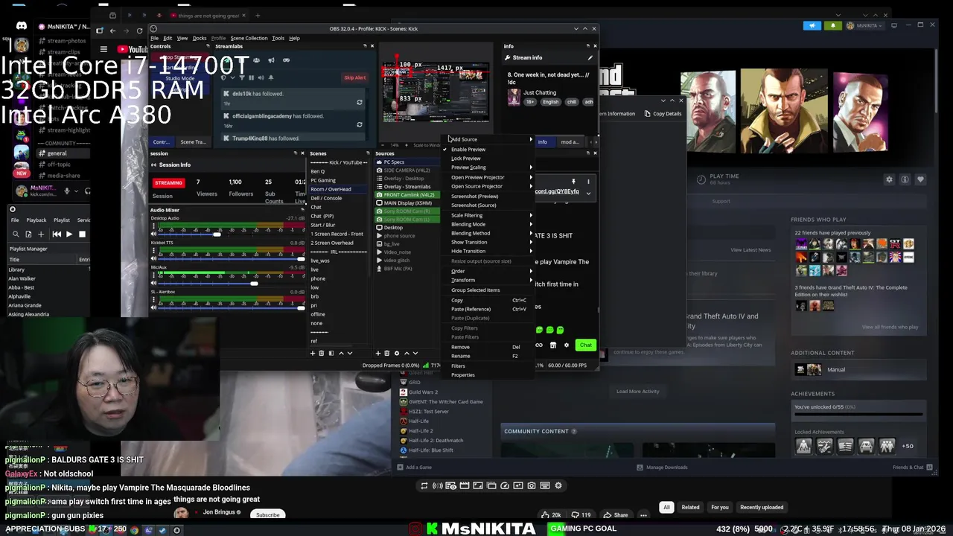The image size is (953, 536).
Task: Expand the Scale Filtering submenu
Action: (488, 215)
